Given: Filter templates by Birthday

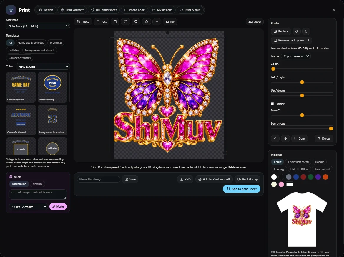Looking at the screenshot, I should tap(14, 50).
